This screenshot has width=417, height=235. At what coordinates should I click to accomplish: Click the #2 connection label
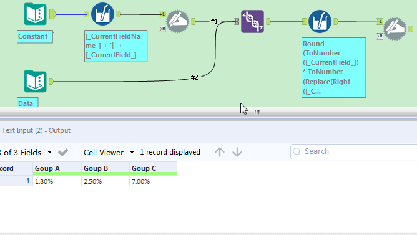click(x=194, y=77)
